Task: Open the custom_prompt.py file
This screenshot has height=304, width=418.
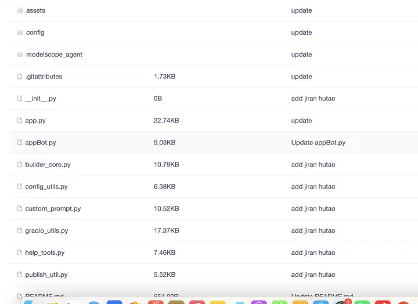Action: 53,209
